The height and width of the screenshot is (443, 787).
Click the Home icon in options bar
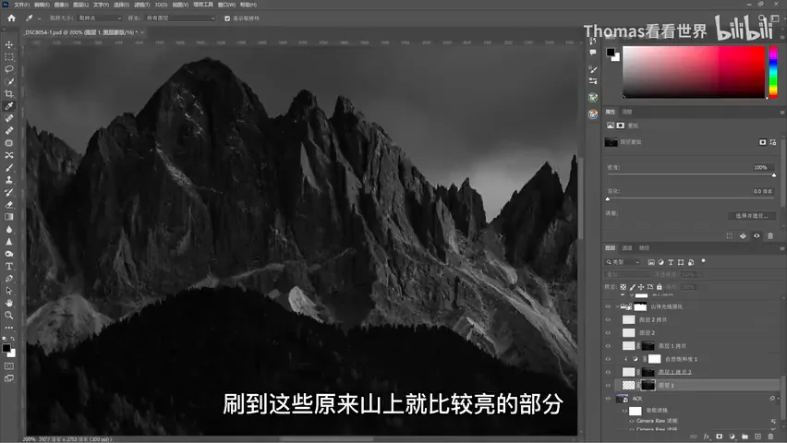[11, 18]
